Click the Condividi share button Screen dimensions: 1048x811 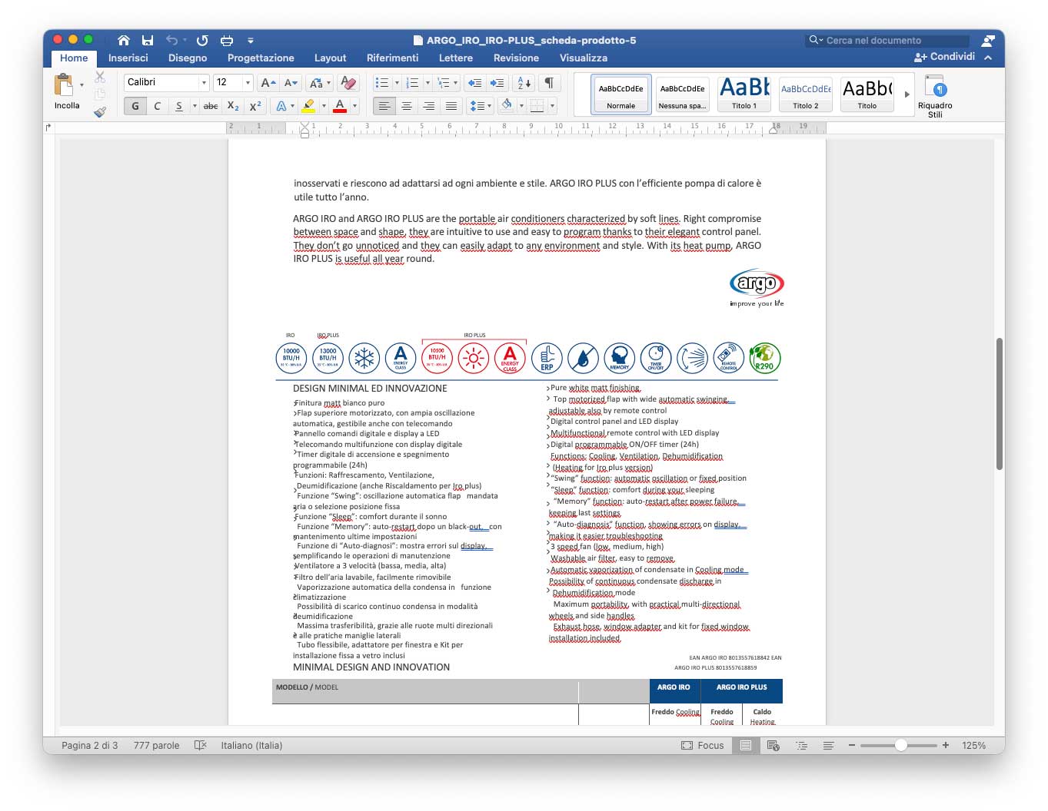(944, 57)
